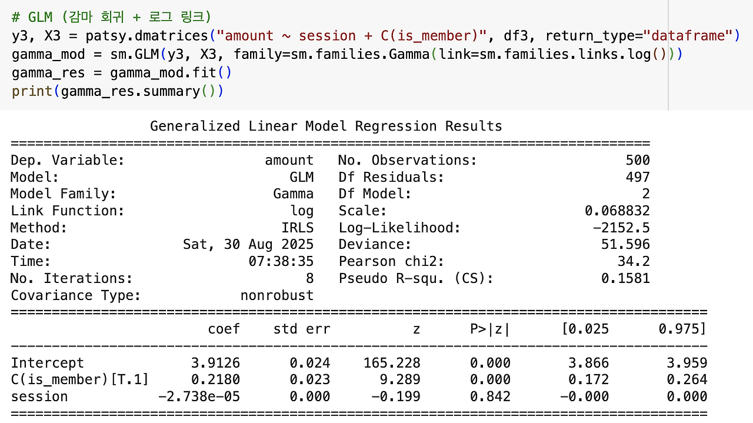Image resolution: width=753 pixels, height=423 pixels.
Task: Click the Deviance value '51.596'
Action: 625,245
